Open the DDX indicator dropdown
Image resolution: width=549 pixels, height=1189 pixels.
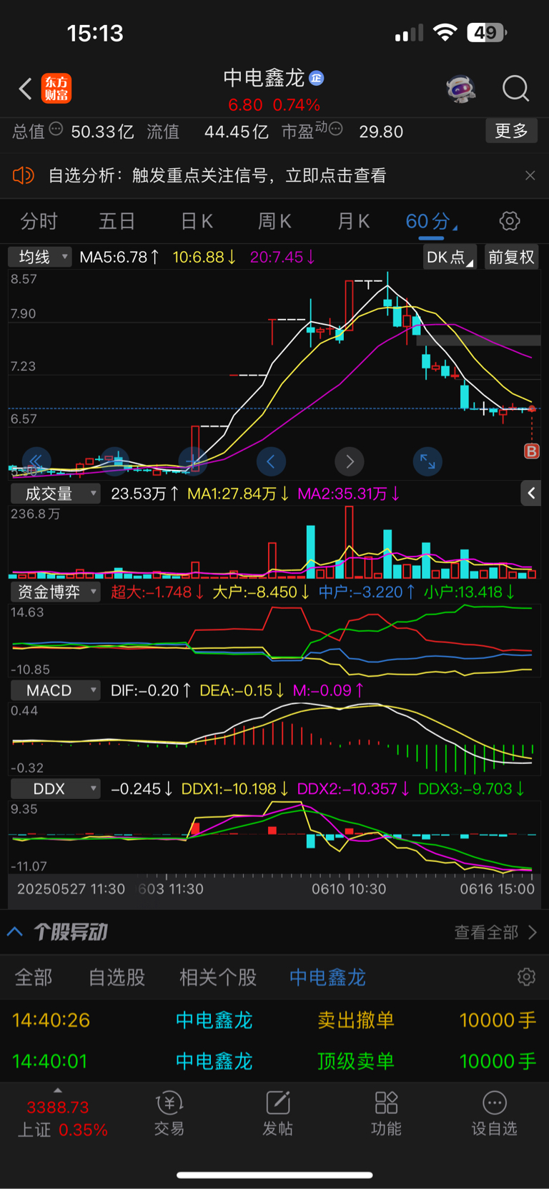(x=55, y=788)
